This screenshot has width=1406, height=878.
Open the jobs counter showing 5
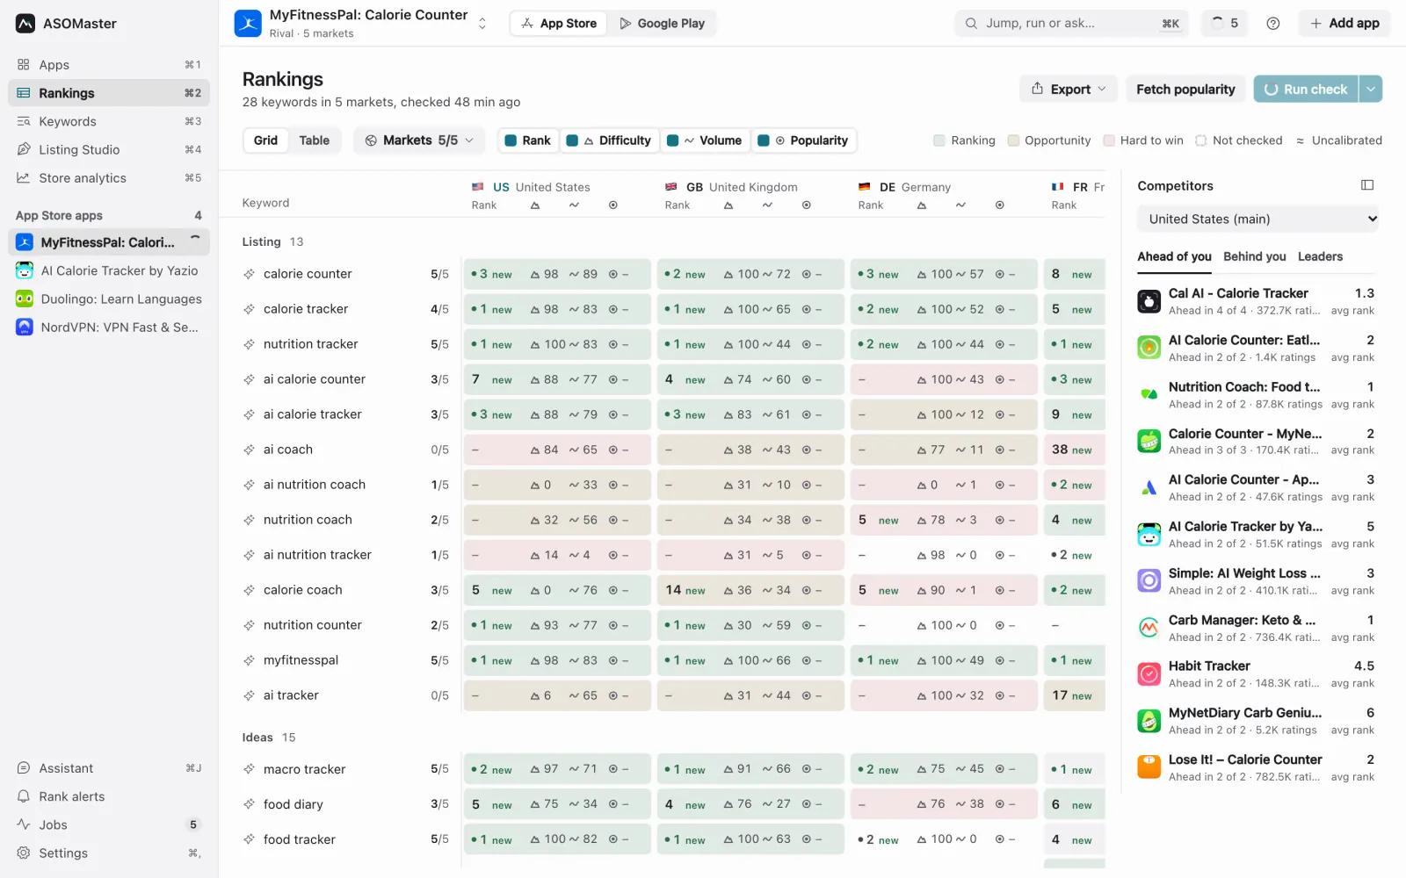click(1224, 24)
